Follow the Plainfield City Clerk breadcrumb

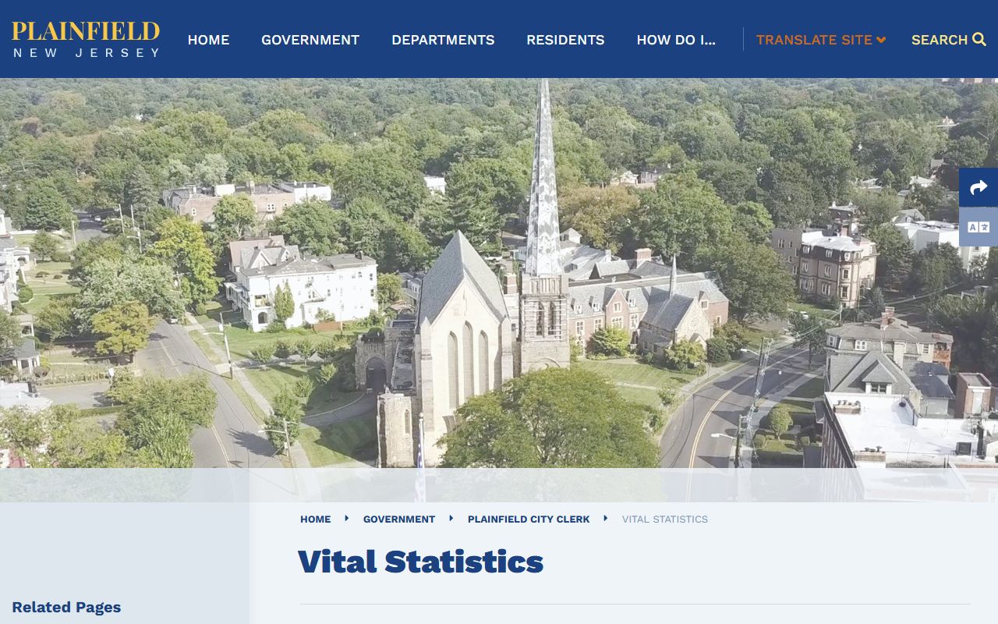529,519
